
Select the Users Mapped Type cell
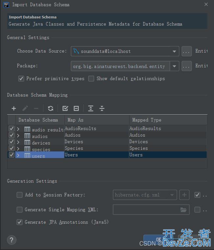pos(168,155)
